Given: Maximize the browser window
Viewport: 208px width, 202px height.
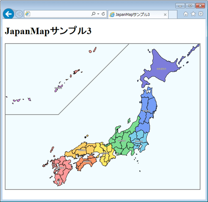Looking at the screenshot, I should pos(190,6).
